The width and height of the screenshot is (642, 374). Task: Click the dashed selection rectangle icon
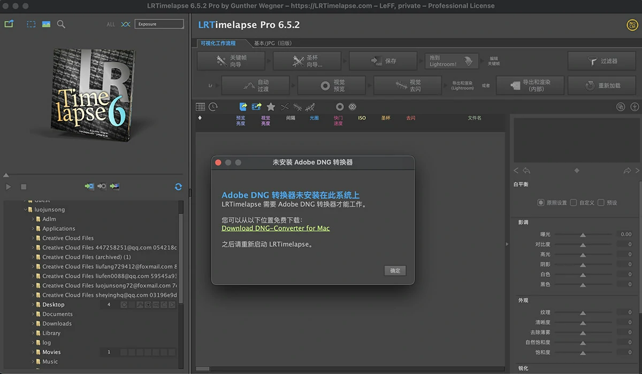(32, 24)
